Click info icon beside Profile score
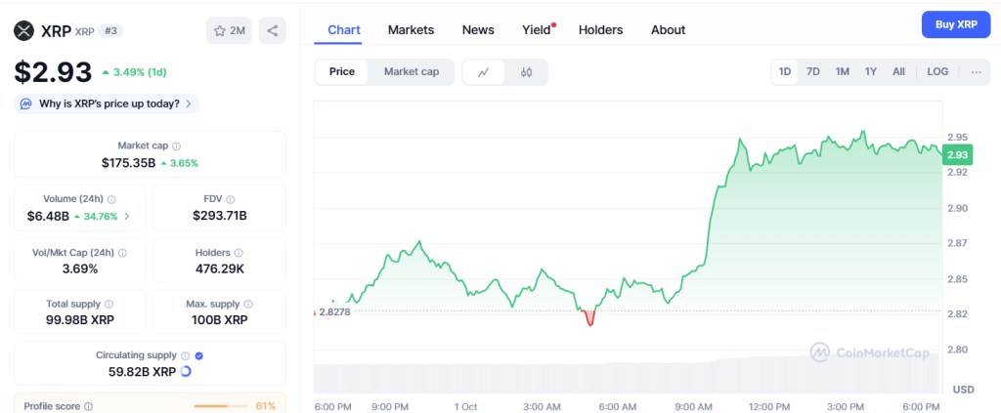 point(88,406)
